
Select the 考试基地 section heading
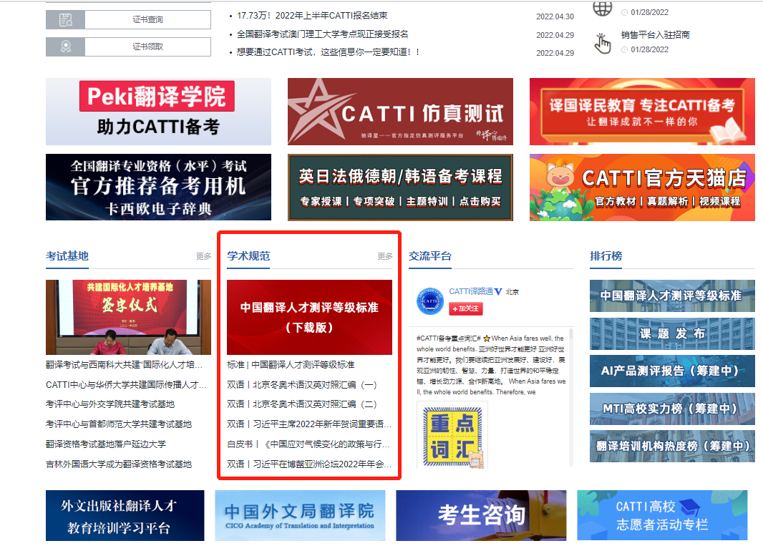pos(67,256)
